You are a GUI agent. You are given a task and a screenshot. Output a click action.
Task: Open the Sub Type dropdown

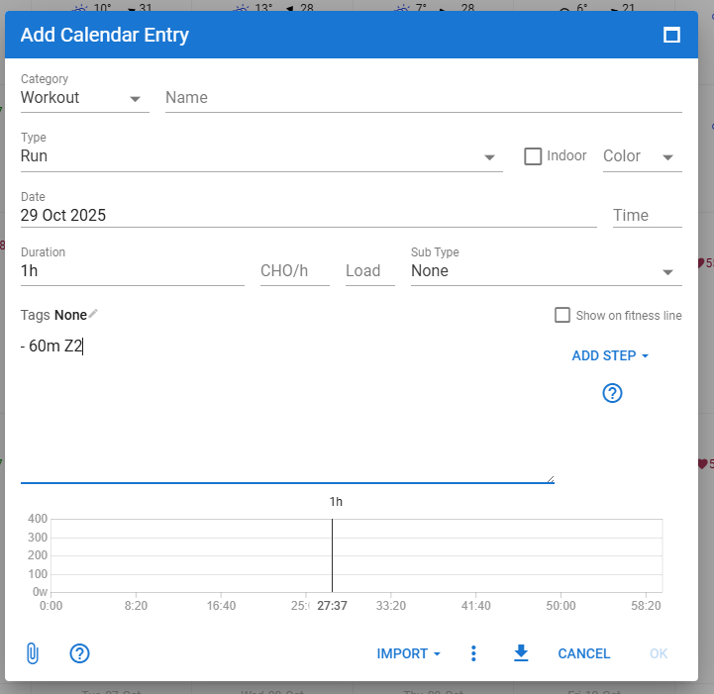coord(668,271)
